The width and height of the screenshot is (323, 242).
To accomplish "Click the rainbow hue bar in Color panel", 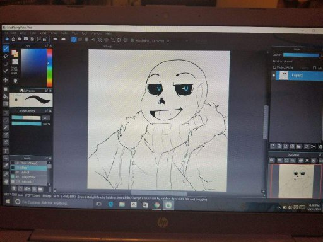I will (x=50, y=67).
